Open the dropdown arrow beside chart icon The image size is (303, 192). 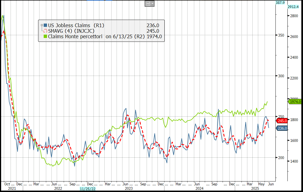[152, 3]
